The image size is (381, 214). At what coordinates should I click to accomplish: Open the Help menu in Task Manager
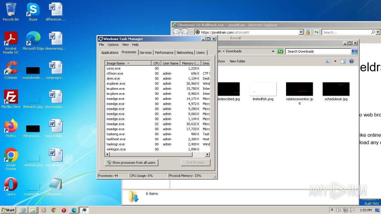click(135, 45)
